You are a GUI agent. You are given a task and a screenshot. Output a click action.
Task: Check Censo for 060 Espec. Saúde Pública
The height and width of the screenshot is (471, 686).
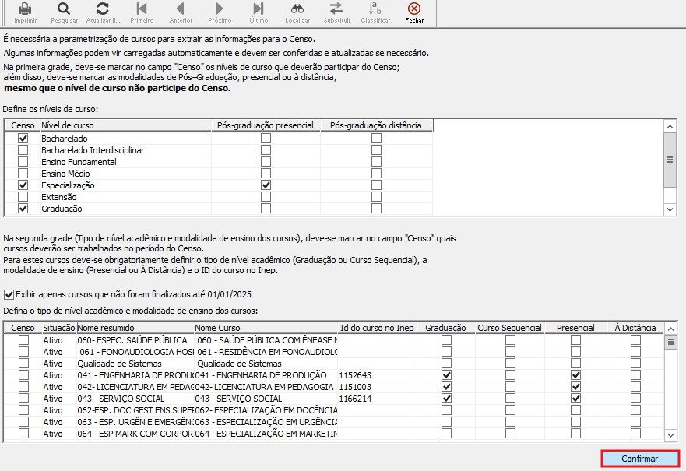pyautogui.click(x=23, y=339)
